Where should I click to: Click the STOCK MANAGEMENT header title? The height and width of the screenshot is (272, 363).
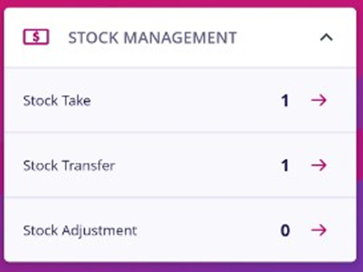[152, 38]
